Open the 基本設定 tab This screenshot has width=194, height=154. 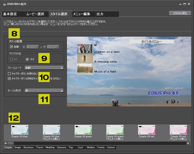click(14, 14)
